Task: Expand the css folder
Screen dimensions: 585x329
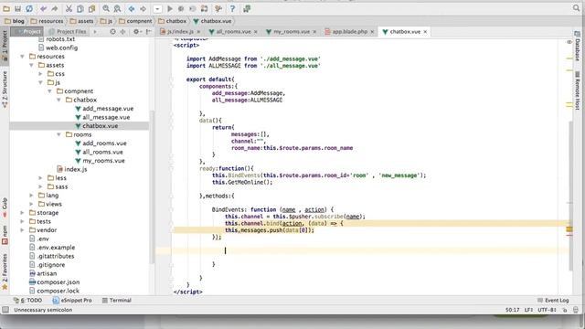Action: point(40,74)
